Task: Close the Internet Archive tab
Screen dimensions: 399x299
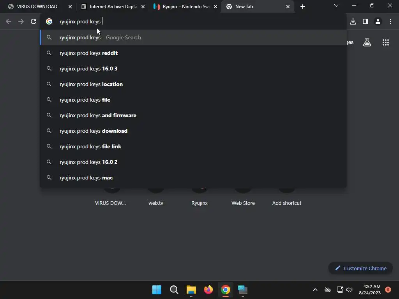Action: click(143, 7)
